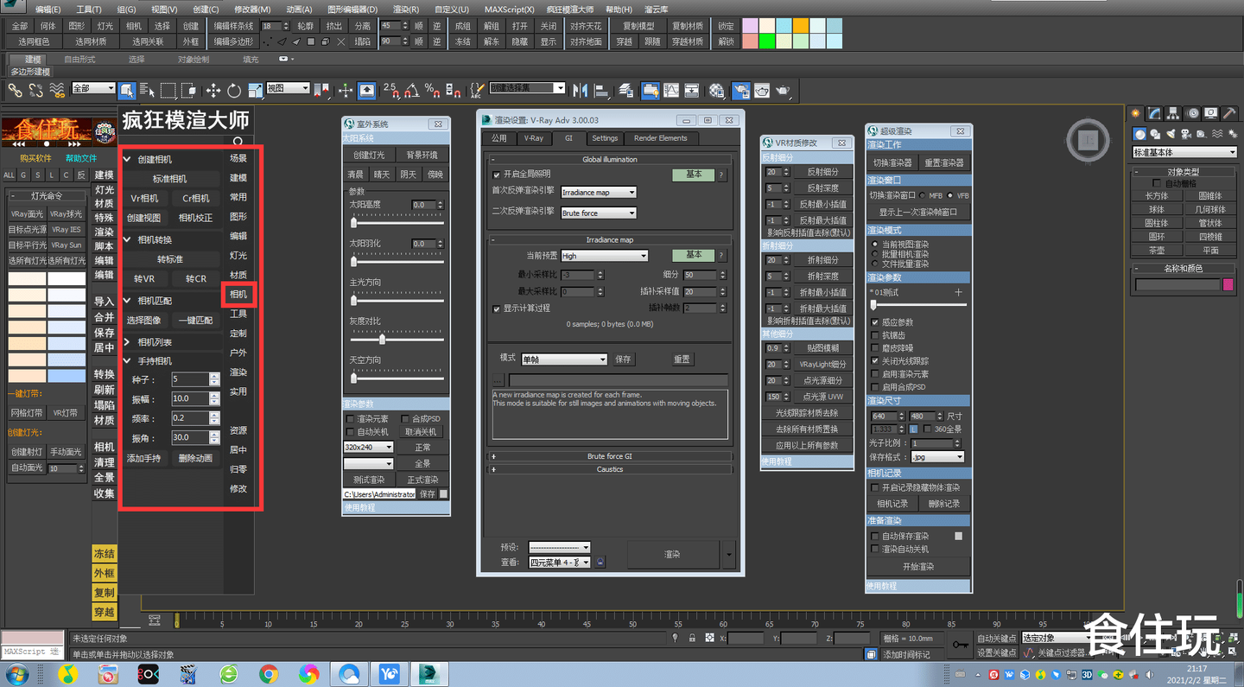Switch to the Utilities hammer tab

pos(1230,113)
